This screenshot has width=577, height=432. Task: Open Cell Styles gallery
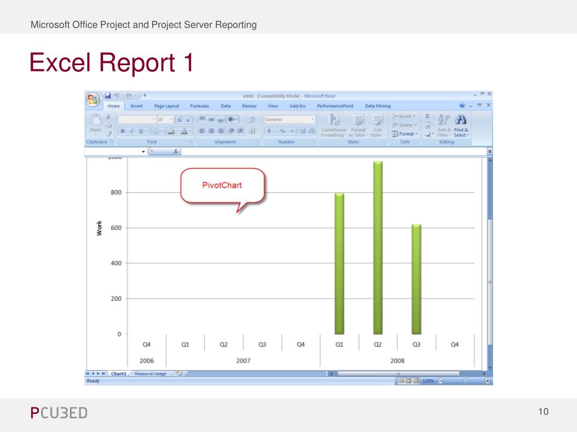tap(377, 125)
